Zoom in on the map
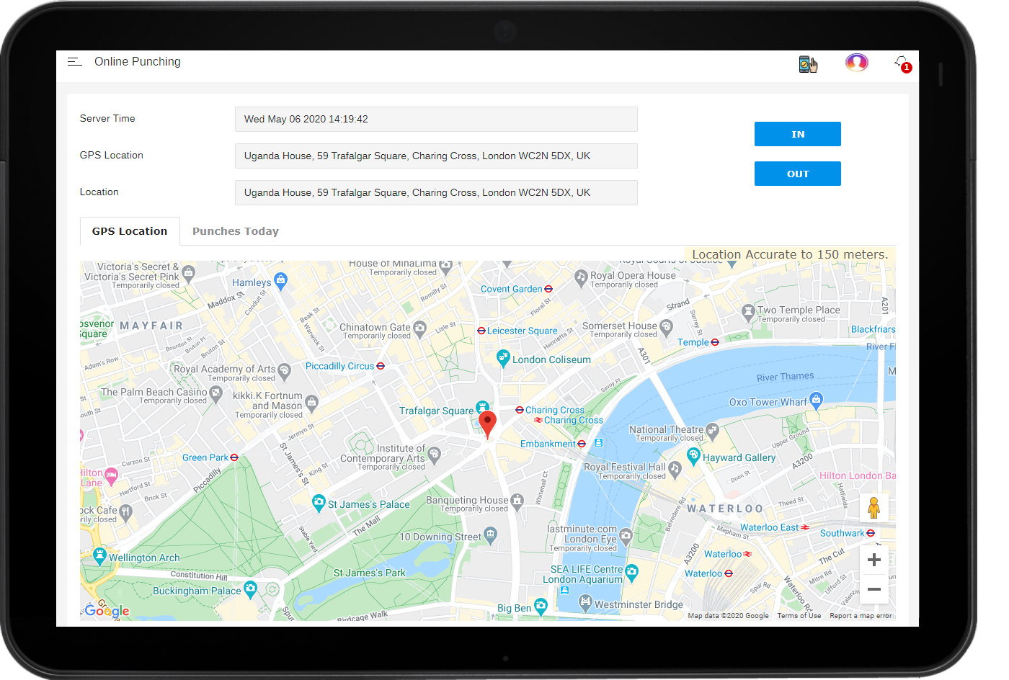The width and height of the screenshot is (1009, 680). pos(874,560)
